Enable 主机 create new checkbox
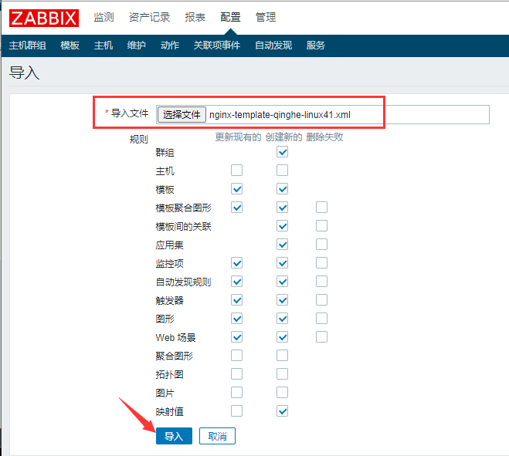Screen dimensions: 509x456 point(282,171)
